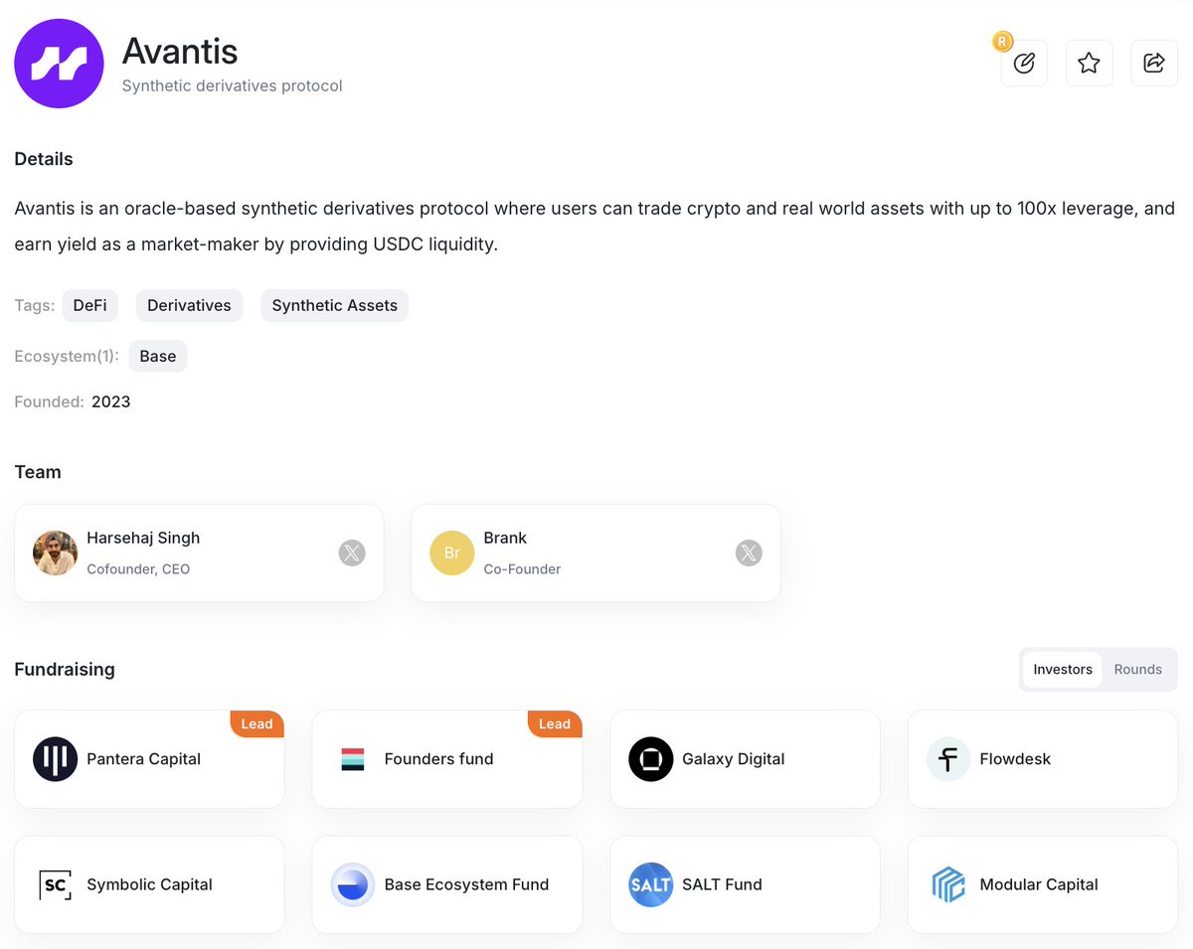
Task: Click Harsehaj Singh's profile photo
Action: point(55,553)
